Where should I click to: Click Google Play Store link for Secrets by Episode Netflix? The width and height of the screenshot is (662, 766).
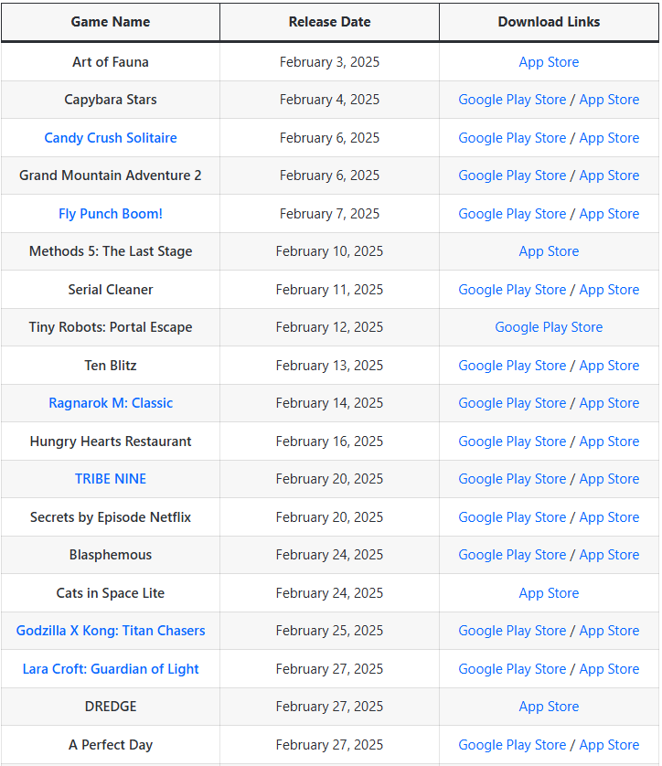[512, 517]
